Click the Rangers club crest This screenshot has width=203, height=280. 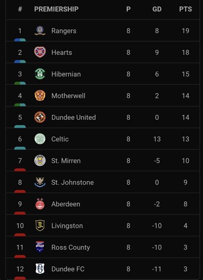40,30
